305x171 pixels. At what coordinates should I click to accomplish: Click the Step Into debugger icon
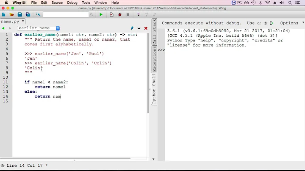pyautogui.click(x=139, y=14)
